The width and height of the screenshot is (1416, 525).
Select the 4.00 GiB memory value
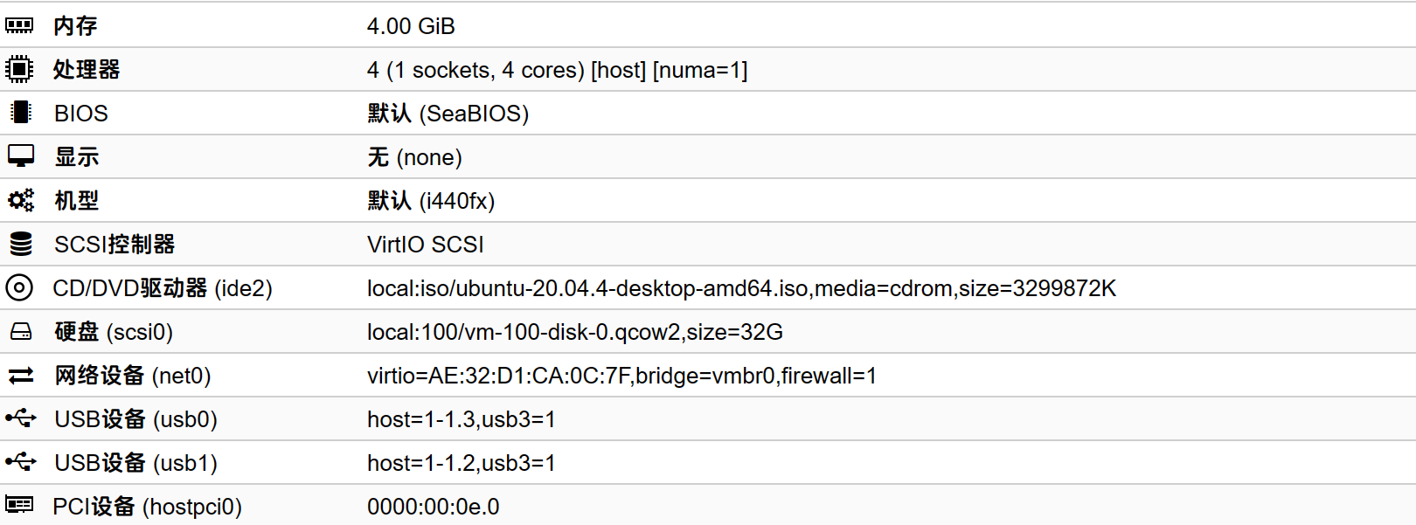411,26
